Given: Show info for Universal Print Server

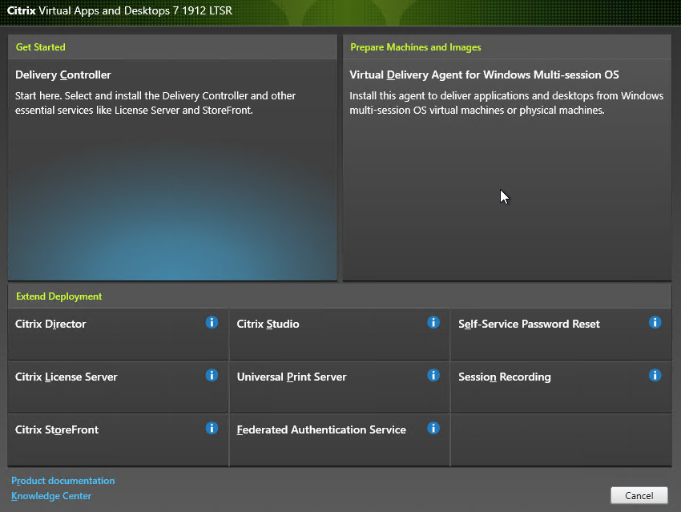Looking at the screenshot, I should tap(433, 376).
